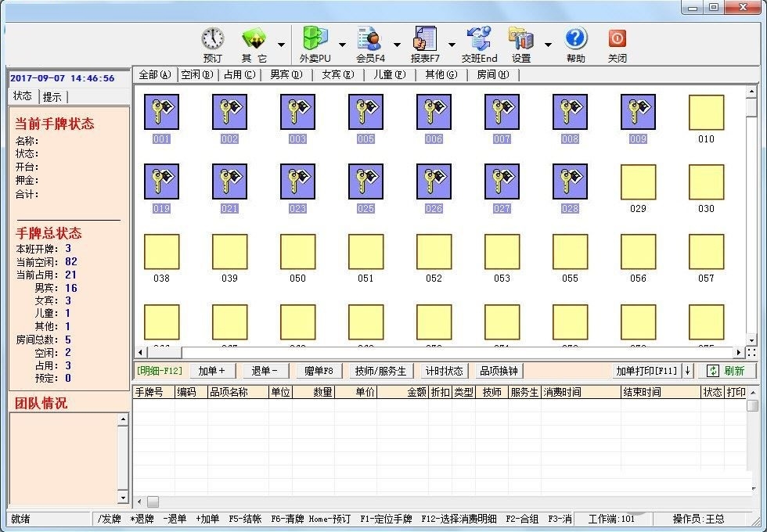Open the 设置 settings icon

point(520,39)
